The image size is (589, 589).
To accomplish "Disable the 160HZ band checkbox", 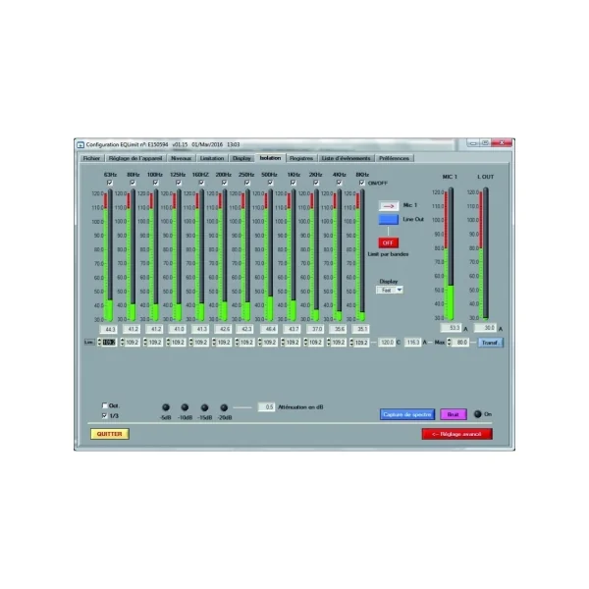I will tap(201, 183).
